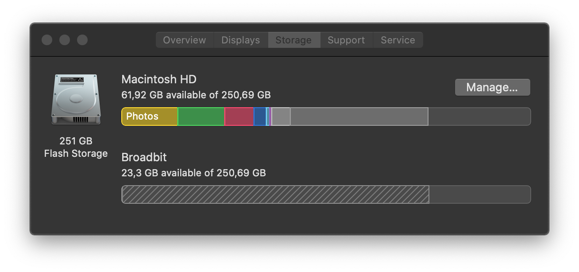Open the Displays tab
The image size is (579, 272).
240,40
